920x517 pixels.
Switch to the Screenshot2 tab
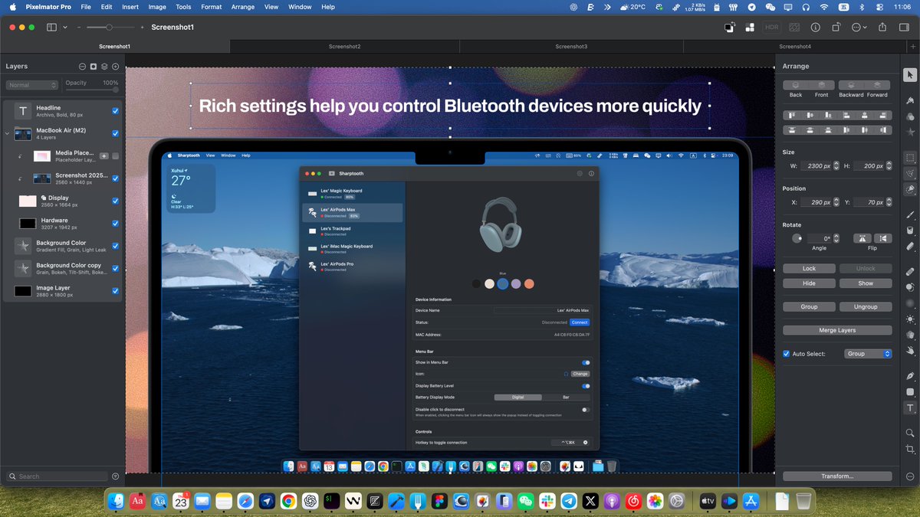point(344,47)
